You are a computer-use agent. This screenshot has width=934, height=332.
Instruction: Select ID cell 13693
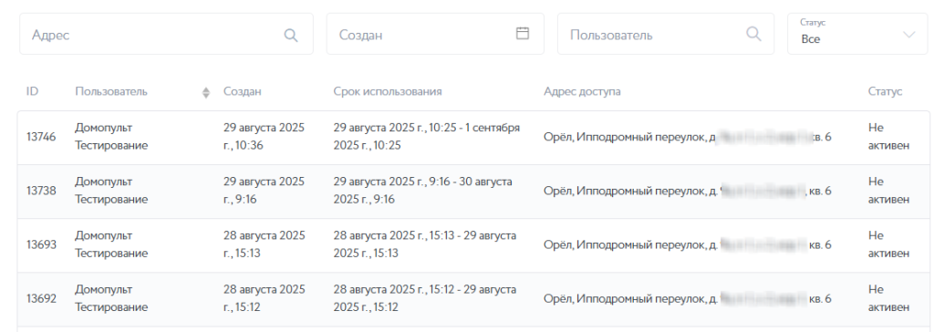click(41, 245)
